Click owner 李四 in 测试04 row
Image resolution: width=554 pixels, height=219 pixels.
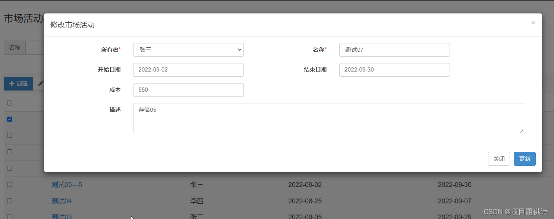pyautogui.click(x=197, y=201)
